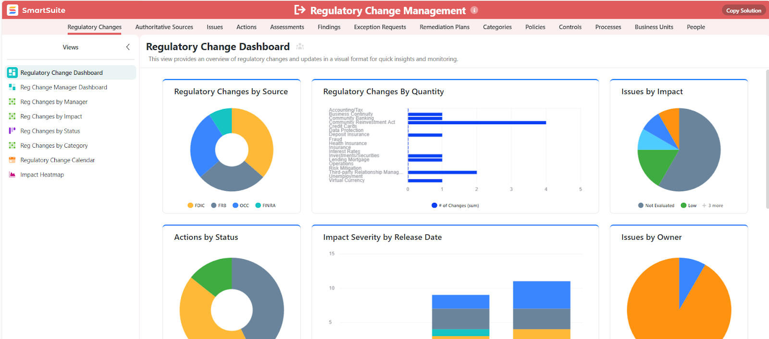
Task: Toggle the FINRA legend swatch
Action: (258, 205)
